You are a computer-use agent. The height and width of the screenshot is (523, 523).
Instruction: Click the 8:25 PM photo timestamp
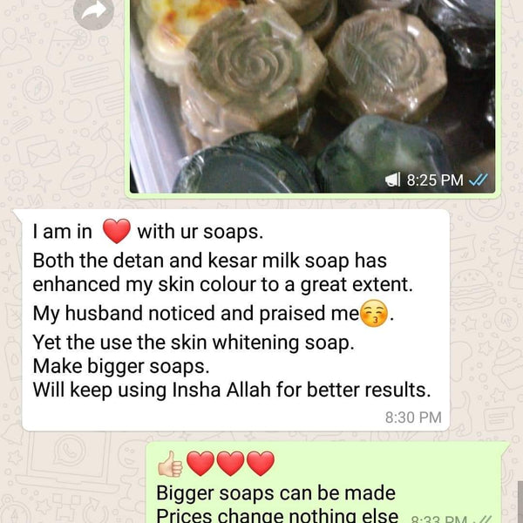(435, 180)
